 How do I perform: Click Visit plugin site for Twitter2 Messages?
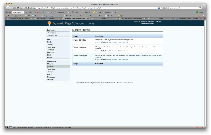coord(123,59)
